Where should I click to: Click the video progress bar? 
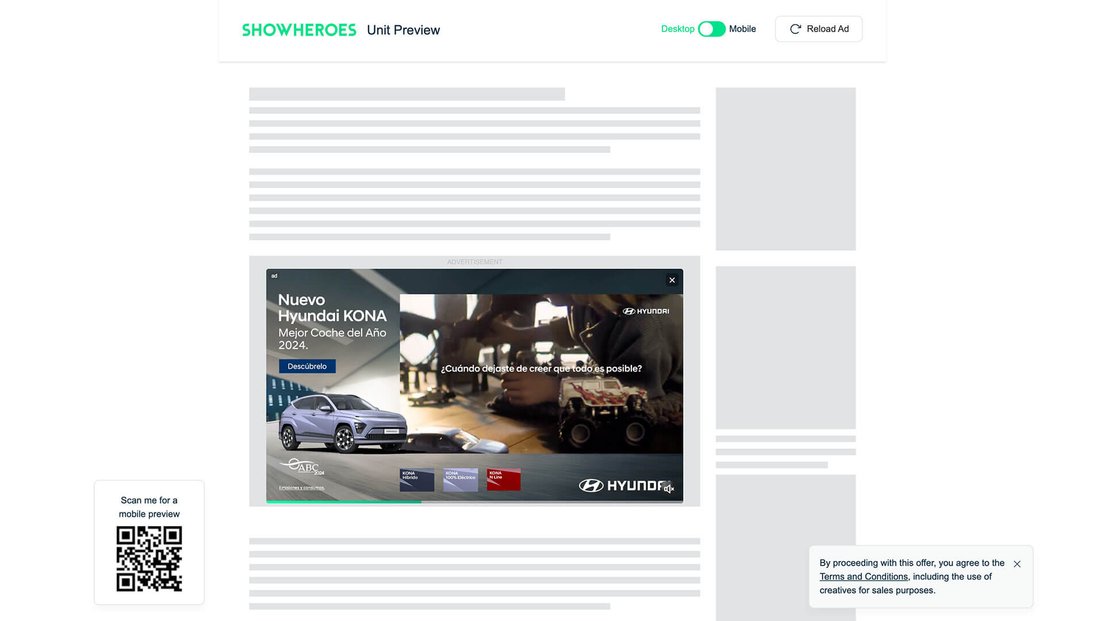click(474, 502)
